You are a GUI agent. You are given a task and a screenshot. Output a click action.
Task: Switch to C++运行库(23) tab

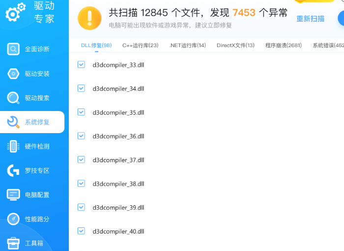[x=141, y=45]
